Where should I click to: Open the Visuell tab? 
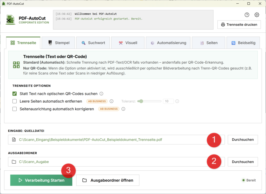point(128,43)
